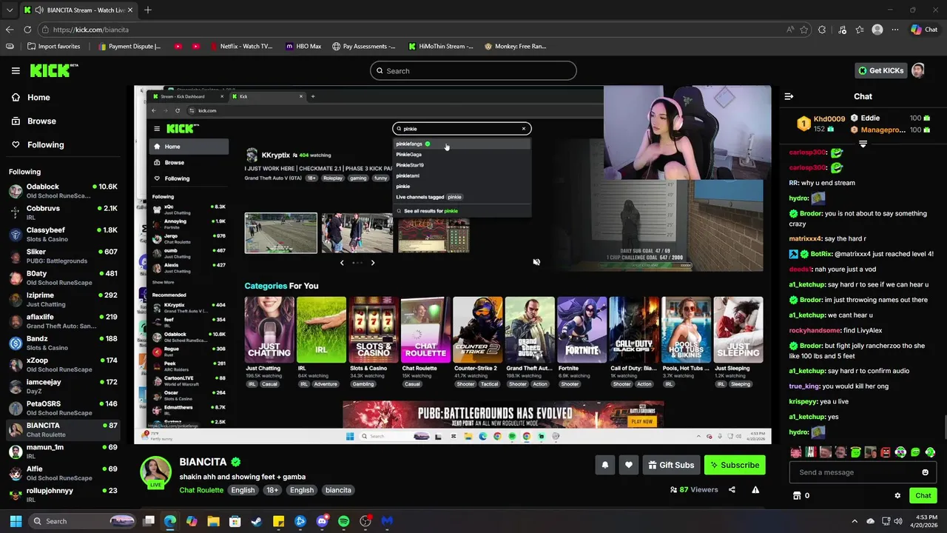947x533 pixels.
Task: Select the biancita stream tag
Action: tap(338, 490)
